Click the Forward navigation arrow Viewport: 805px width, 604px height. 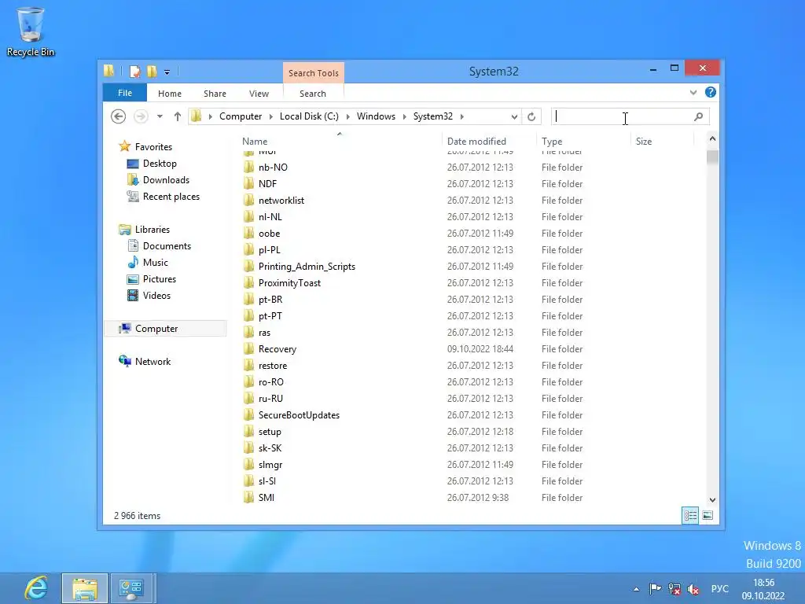tap(141, 116)
